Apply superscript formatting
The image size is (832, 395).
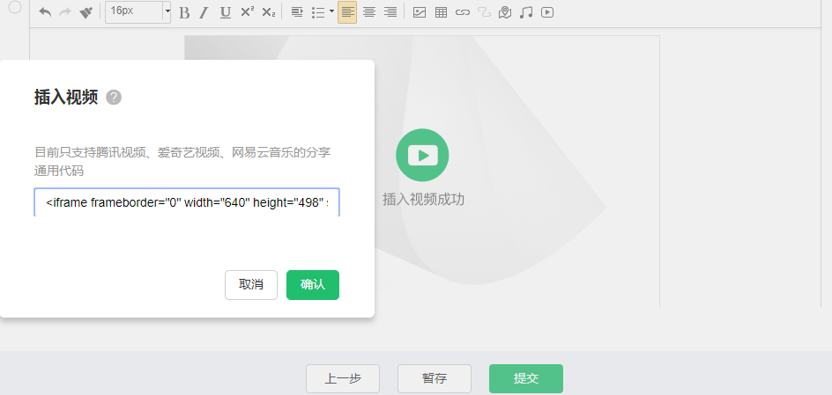click(x=247, y=12)
